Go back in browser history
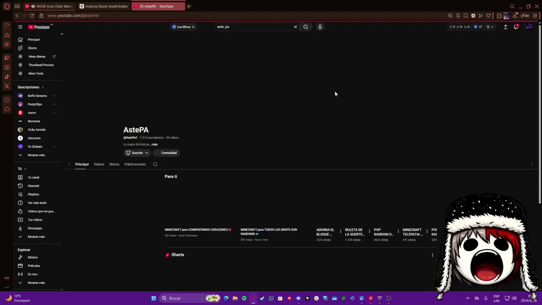This screenshot has height=305, width=542. (x=17, y=16)
